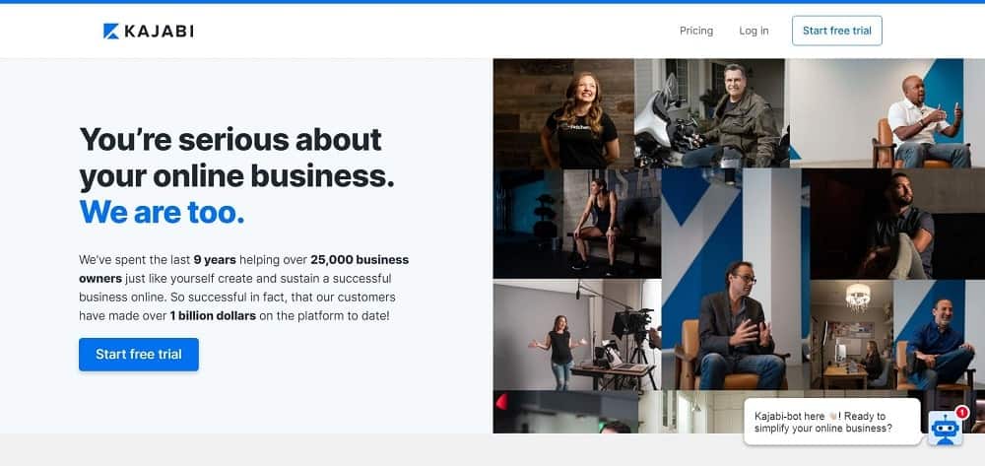Open the Pricing page
The image size is (985, 466).
[x=696, y=31]
